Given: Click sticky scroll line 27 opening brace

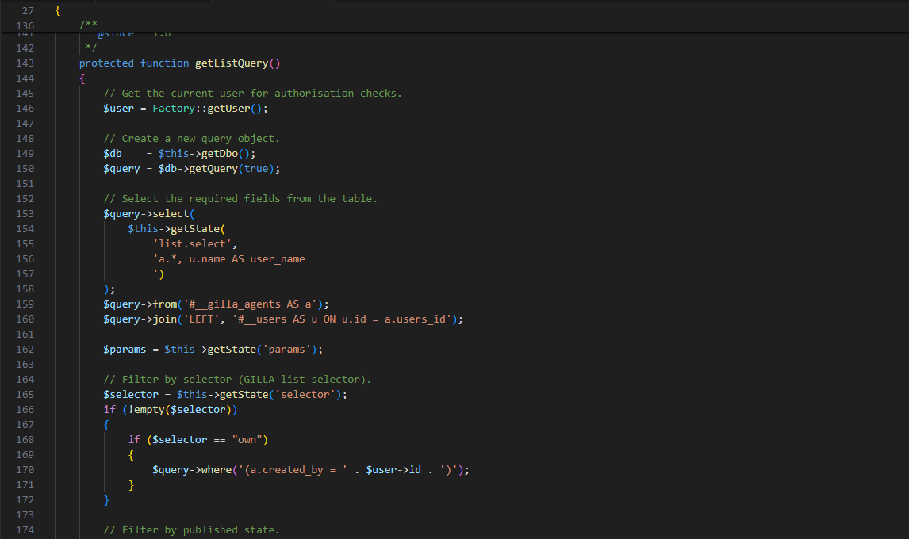Looking at the screenshot, I should coord(58,10).
